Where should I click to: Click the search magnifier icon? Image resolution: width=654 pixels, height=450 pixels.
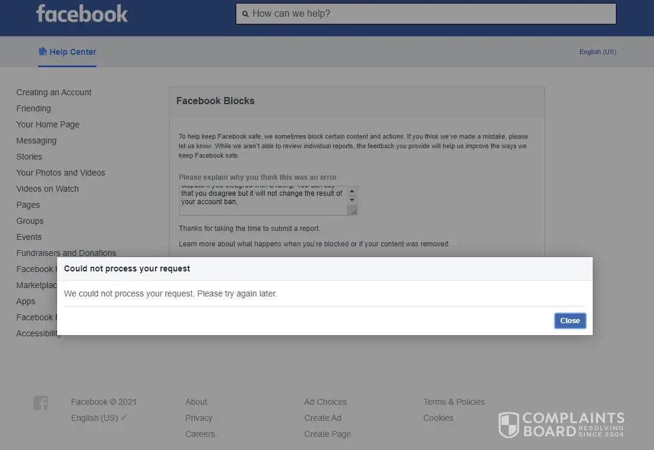pyautogui.click(x=245, y=14)
